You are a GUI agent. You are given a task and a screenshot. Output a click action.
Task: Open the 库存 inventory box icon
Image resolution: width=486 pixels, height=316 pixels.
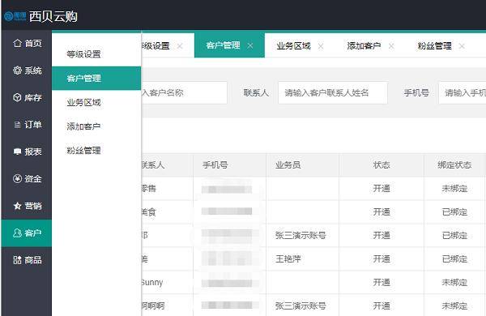pyautogui.click(x=17, y=97)
